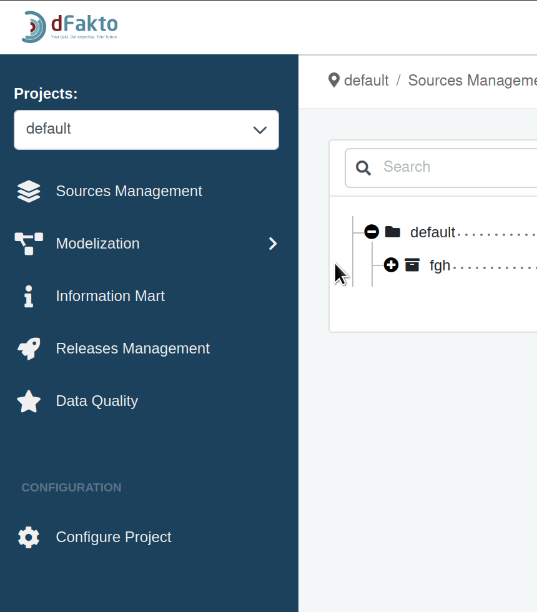Open the Modelization menu item
537x612 pixels.
(97, 244)
